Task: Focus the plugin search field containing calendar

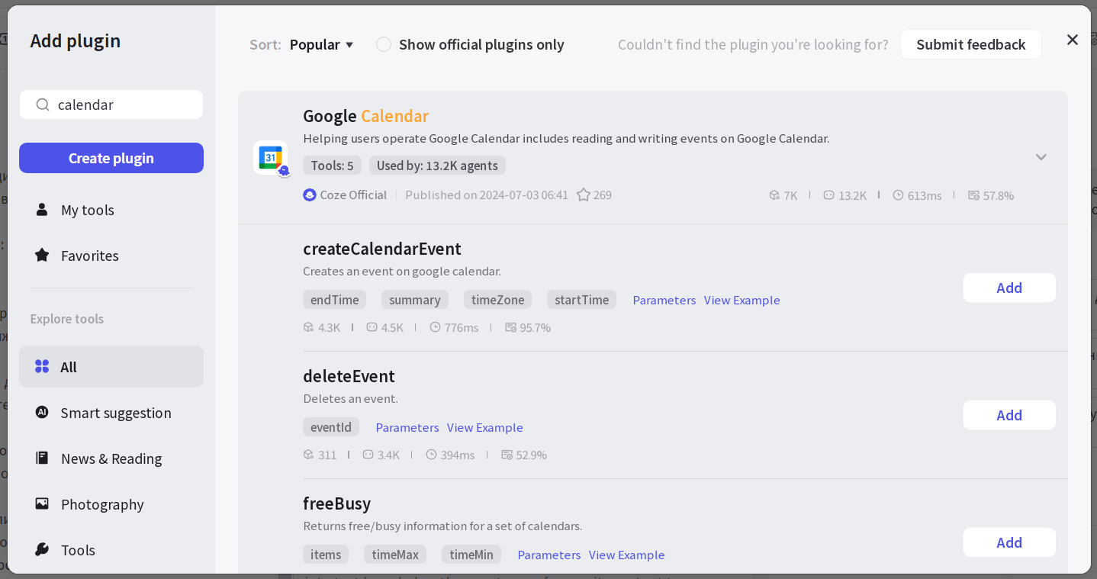Action: coord(111,105)
